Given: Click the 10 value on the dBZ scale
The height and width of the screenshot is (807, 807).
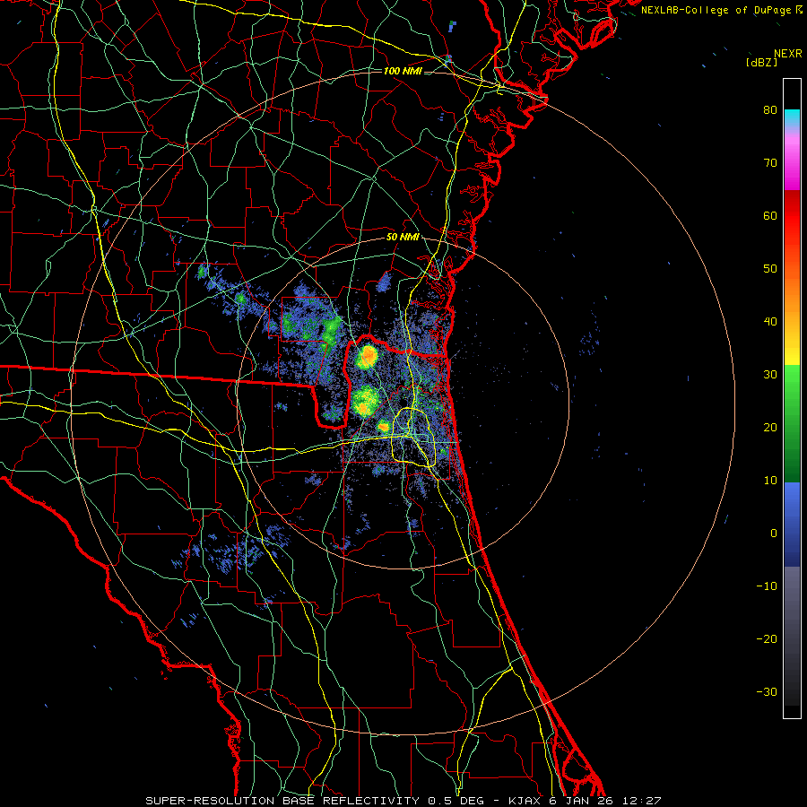Looking at the screenshot, I should click(x=770, y=481).
